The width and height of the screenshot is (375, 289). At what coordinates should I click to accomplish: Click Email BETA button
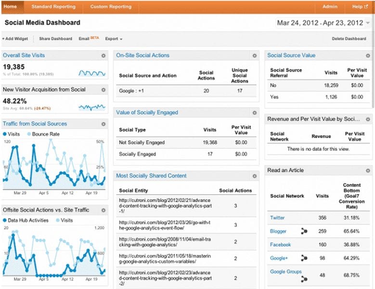(x=89, y=39)
